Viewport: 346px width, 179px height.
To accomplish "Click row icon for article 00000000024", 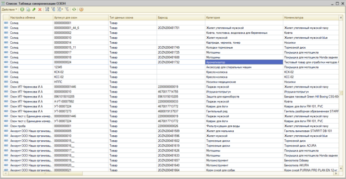I will (6, 62).
